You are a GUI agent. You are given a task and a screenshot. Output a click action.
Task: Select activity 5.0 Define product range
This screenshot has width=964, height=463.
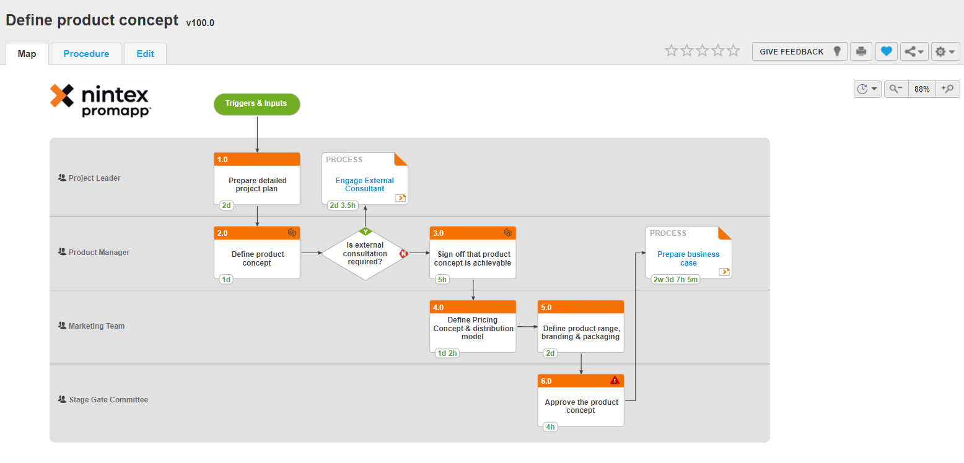tap(581, 326)
